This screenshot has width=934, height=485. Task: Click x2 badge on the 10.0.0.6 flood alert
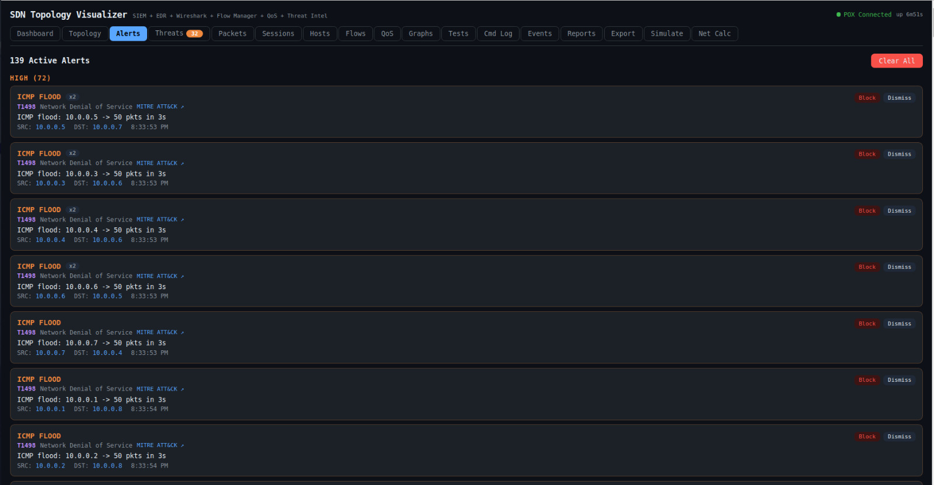tap(72, 266)
